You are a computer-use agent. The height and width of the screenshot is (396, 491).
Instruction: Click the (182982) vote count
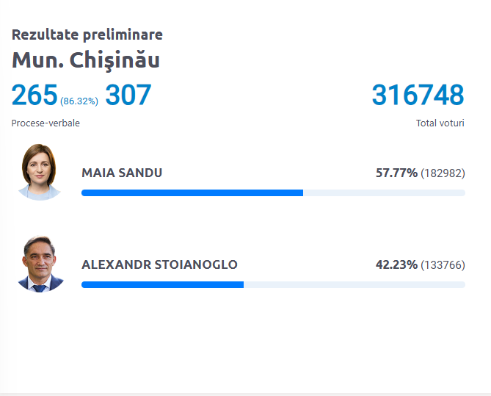(443, 173)
